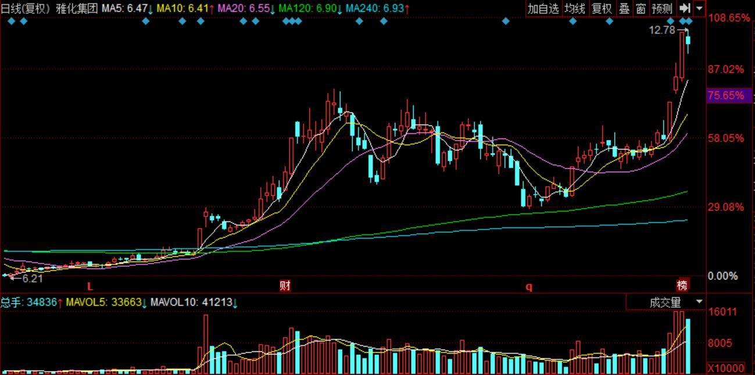
Task: Add stock via 加自选 button
Action: 543,8
